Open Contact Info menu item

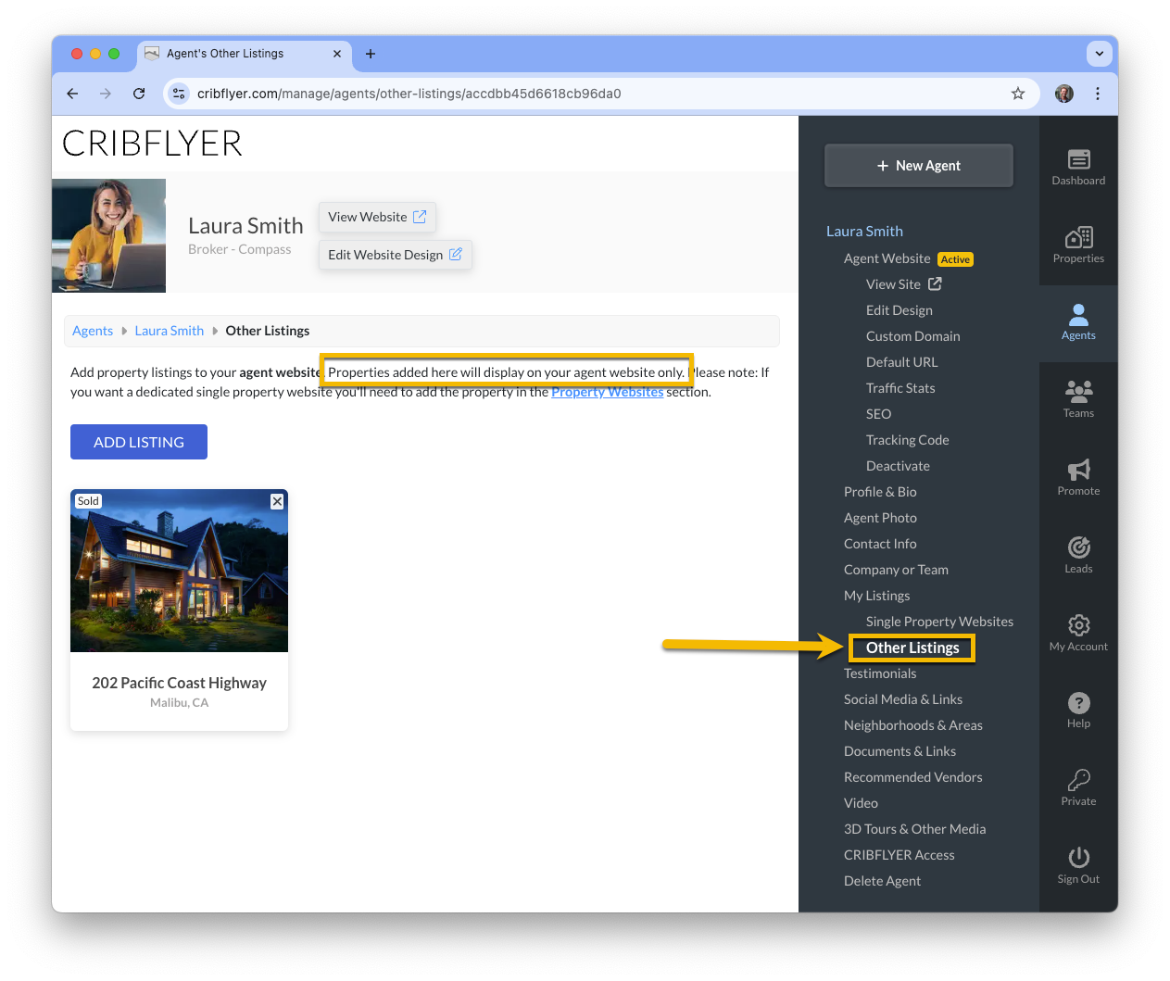coord(880,544)
